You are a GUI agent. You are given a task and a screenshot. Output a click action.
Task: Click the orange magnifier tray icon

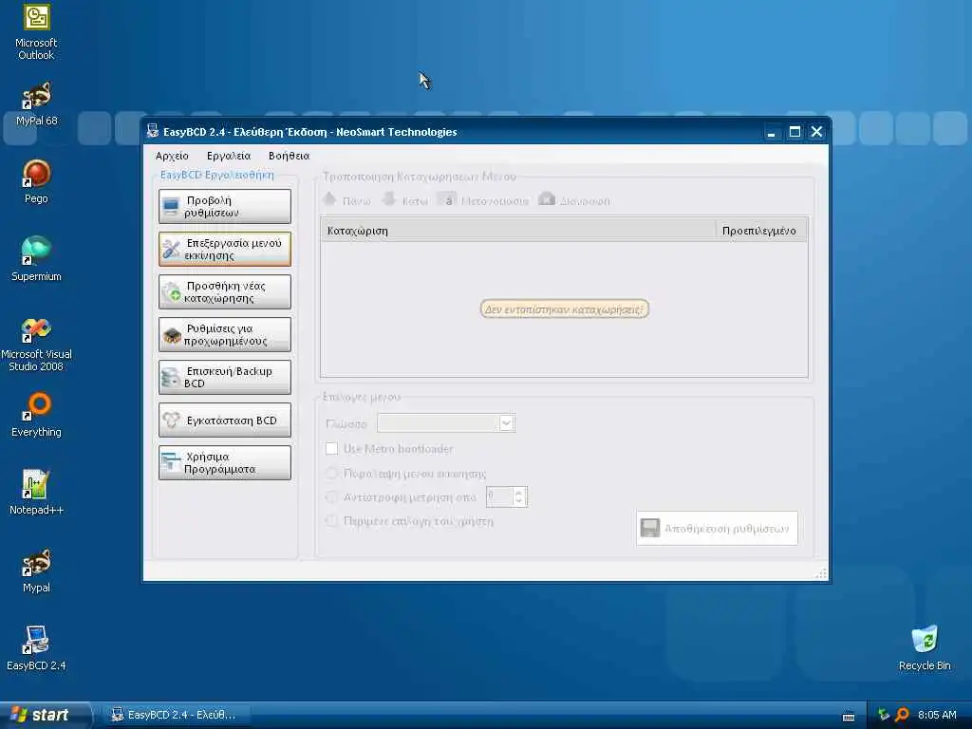[x=902, y=715]
